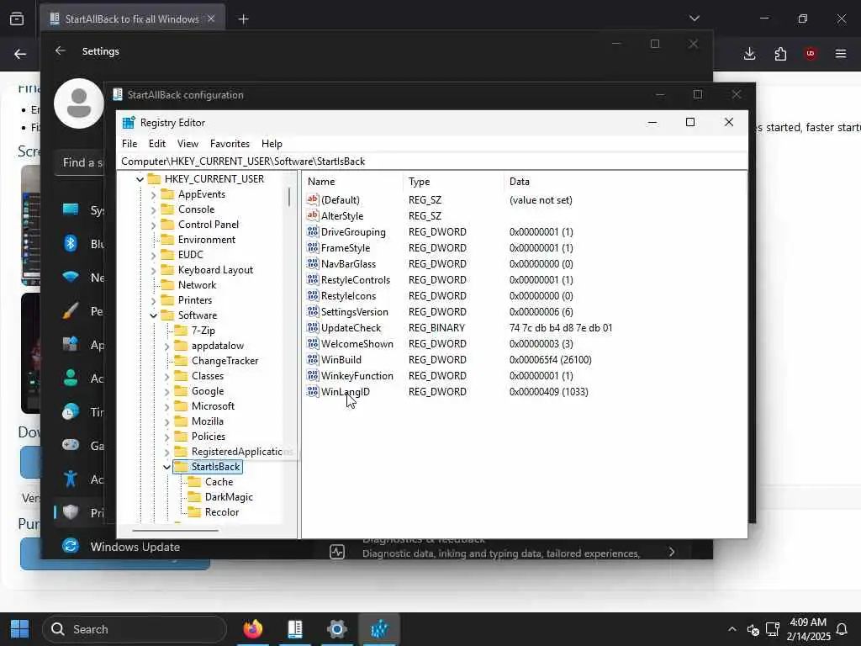Collapse the StartIsBack key
Viewport: 861px width, 646px height.
(167, 467)
